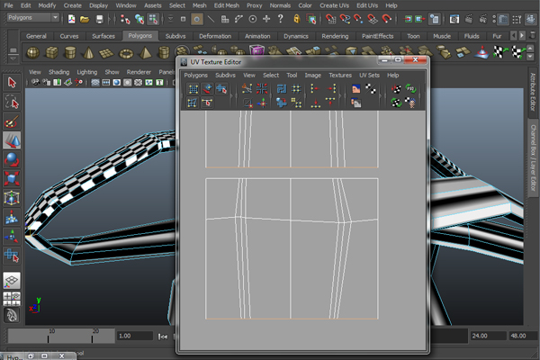
Task: Create a polygon cube from the shelf
Action: pyautogui.click(x=51, y=53)
